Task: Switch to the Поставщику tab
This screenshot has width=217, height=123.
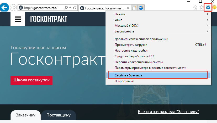Action: [x=58, y=115]
